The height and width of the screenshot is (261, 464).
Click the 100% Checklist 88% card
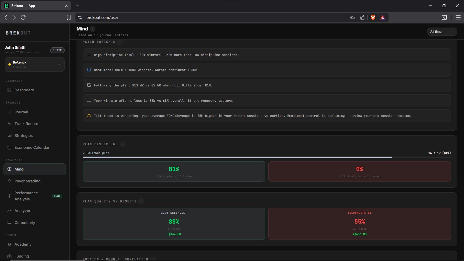coord(174,224)
